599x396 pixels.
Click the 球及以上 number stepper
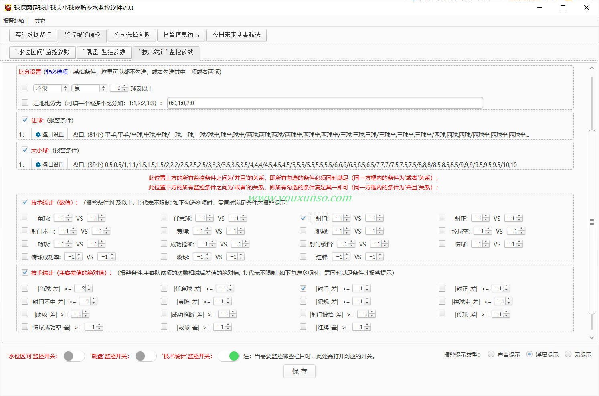[119, 88]
